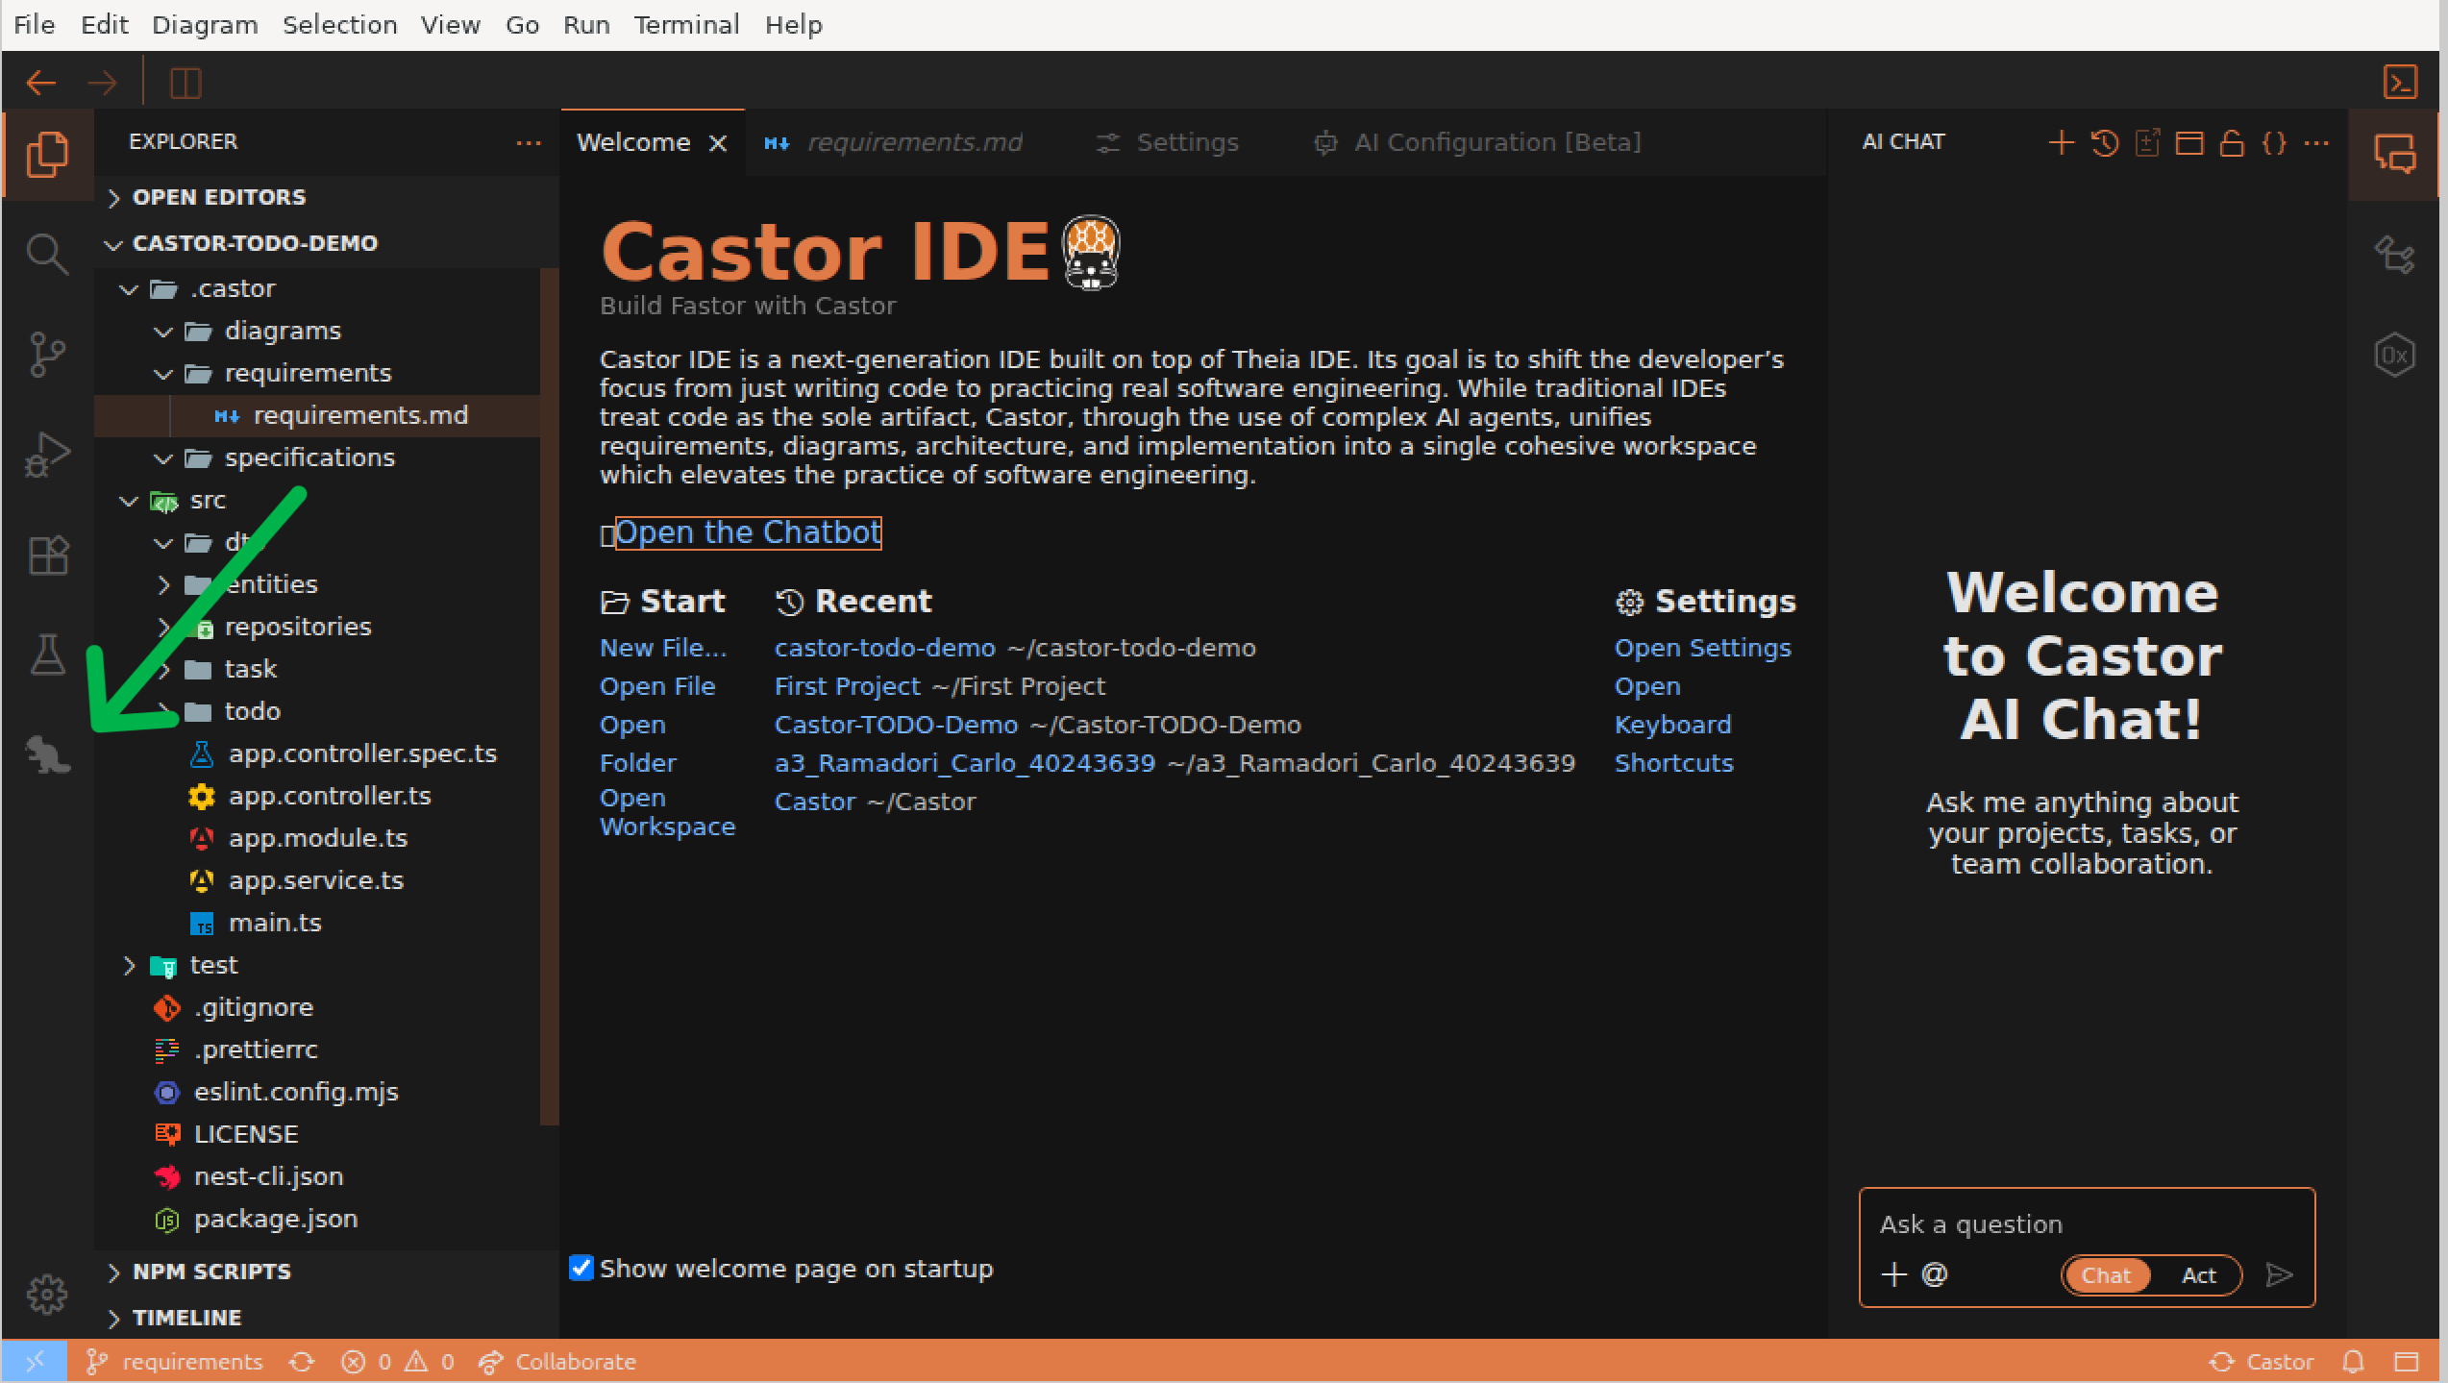
Task: Open the Diagram menu
Action: 204,24
